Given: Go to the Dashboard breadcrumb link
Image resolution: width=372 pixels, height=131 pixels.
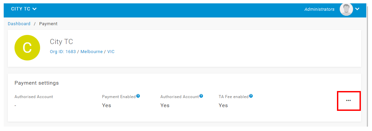Looking at the screenshot, I should coord(19,24).
